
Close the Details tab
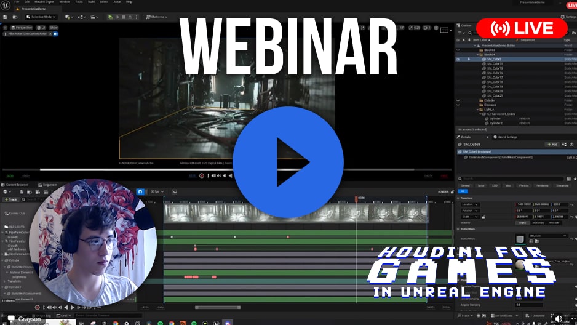tap(488, 137)
